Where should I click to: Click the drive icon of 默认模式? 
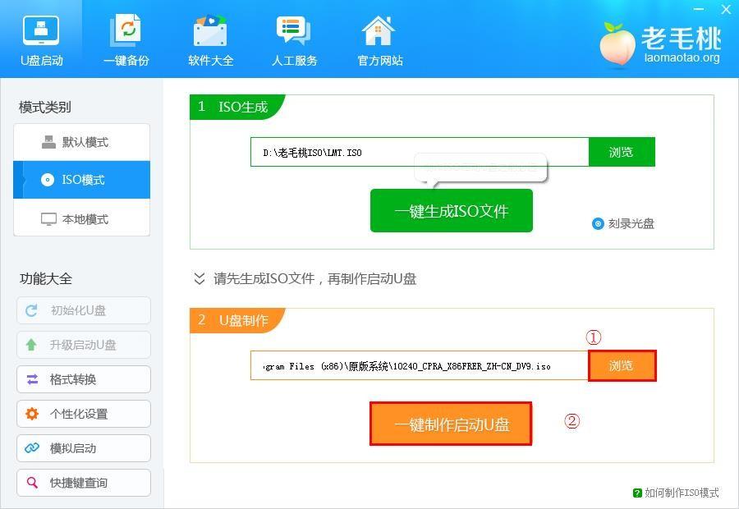click(48, 142)
